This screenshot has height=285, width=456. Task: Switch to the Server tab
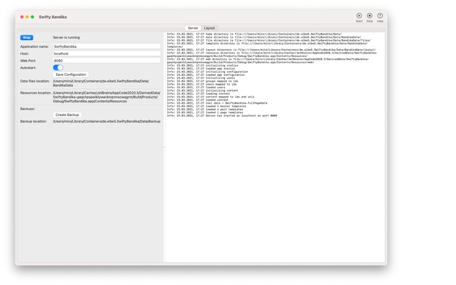193,28
